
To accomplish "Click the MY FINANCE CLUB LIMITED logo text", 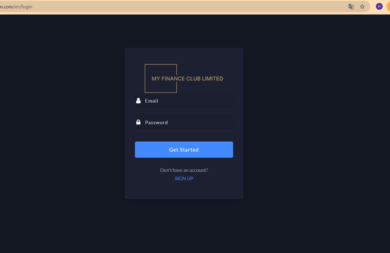I will tap(187, 79).
